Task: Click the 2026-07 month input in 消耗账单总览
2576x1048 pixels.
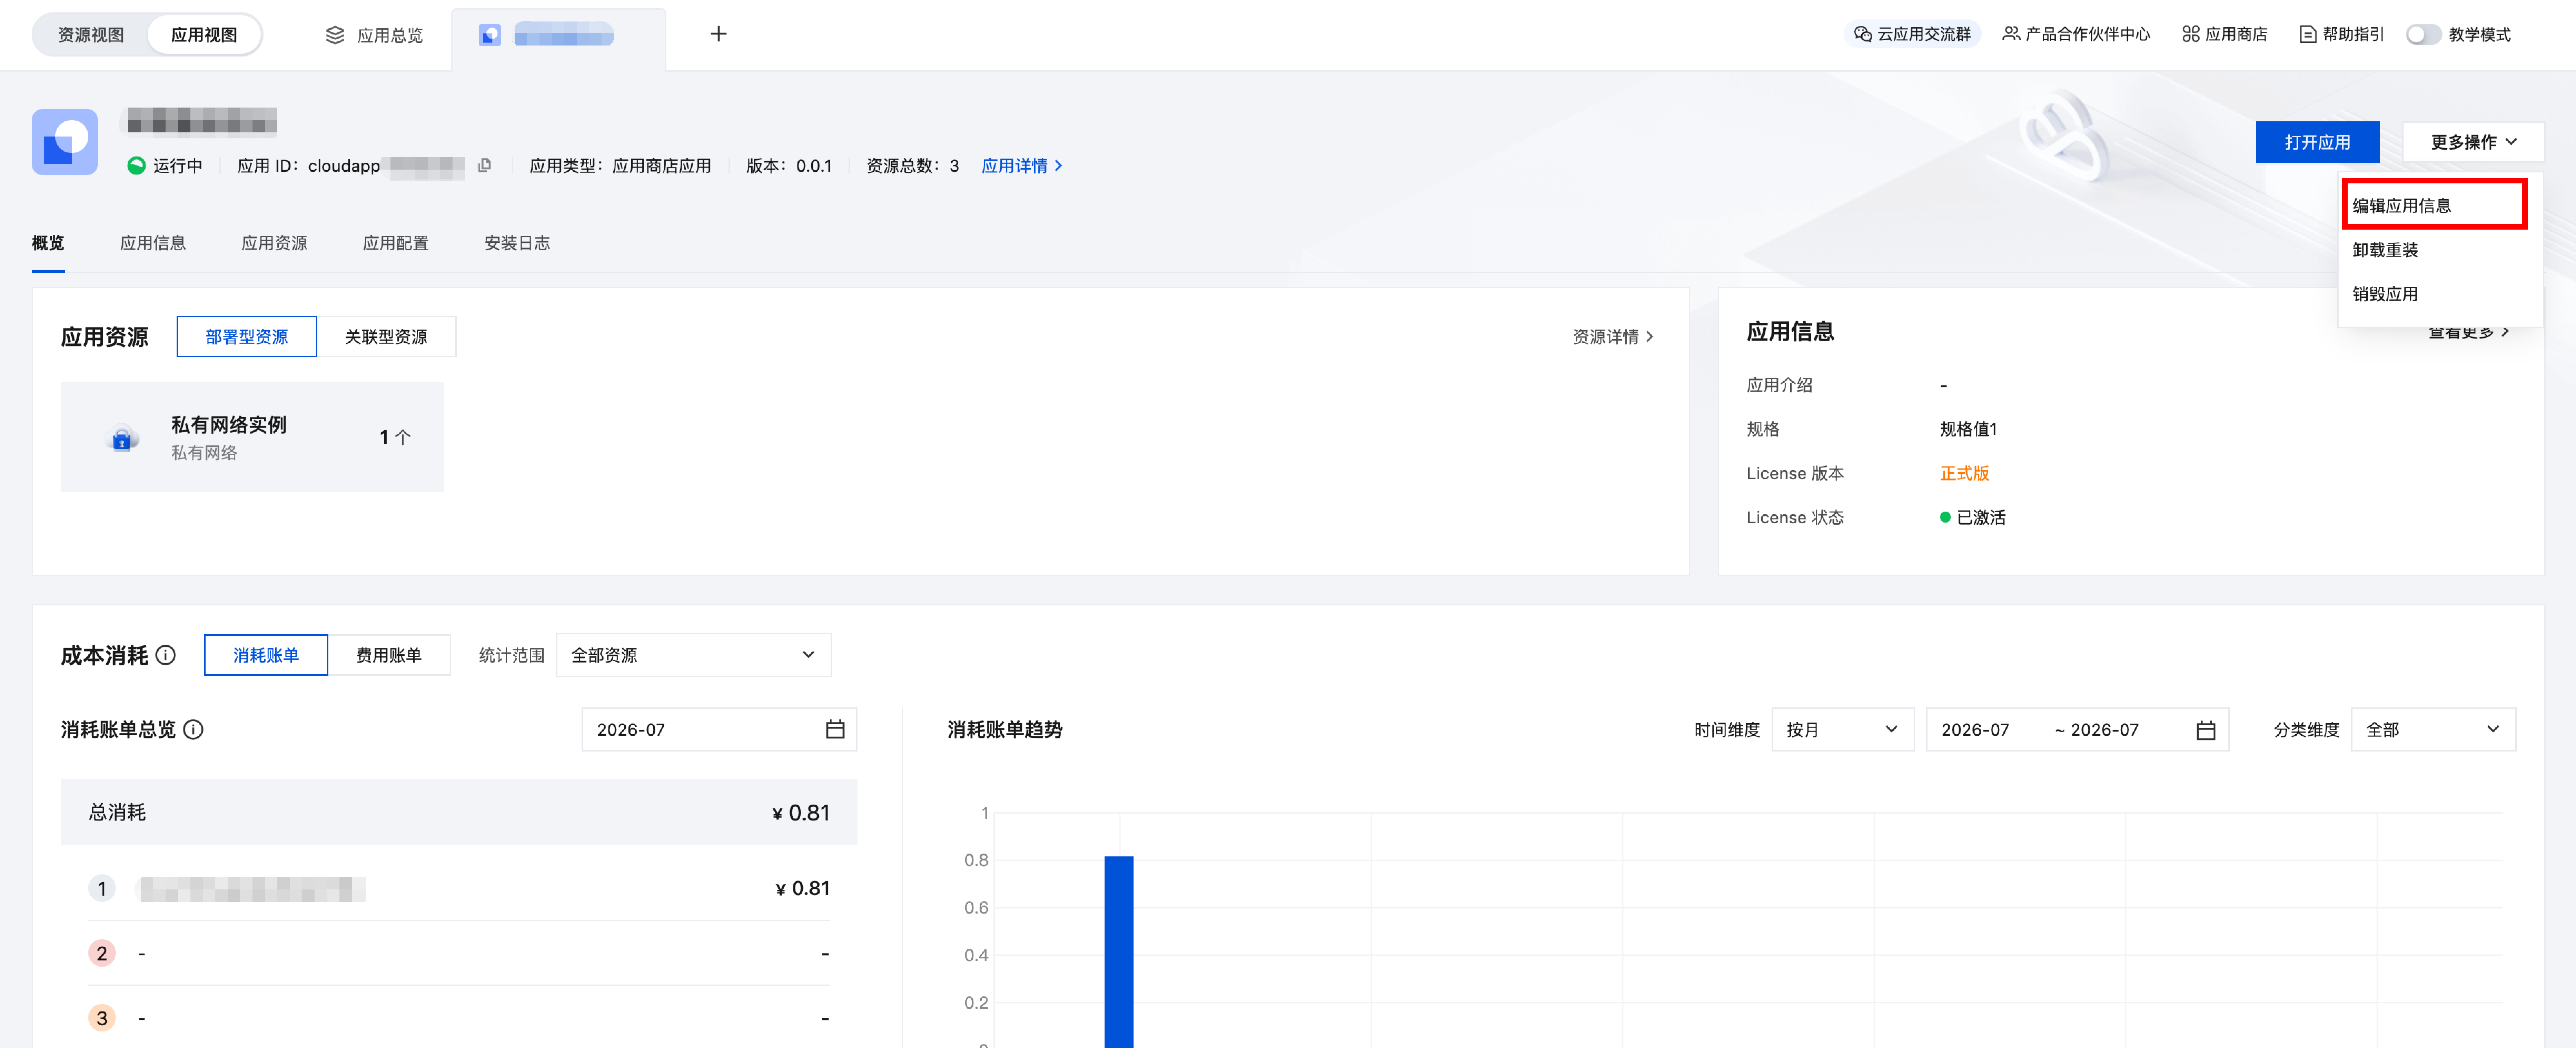Action: [x=719, y=729]
